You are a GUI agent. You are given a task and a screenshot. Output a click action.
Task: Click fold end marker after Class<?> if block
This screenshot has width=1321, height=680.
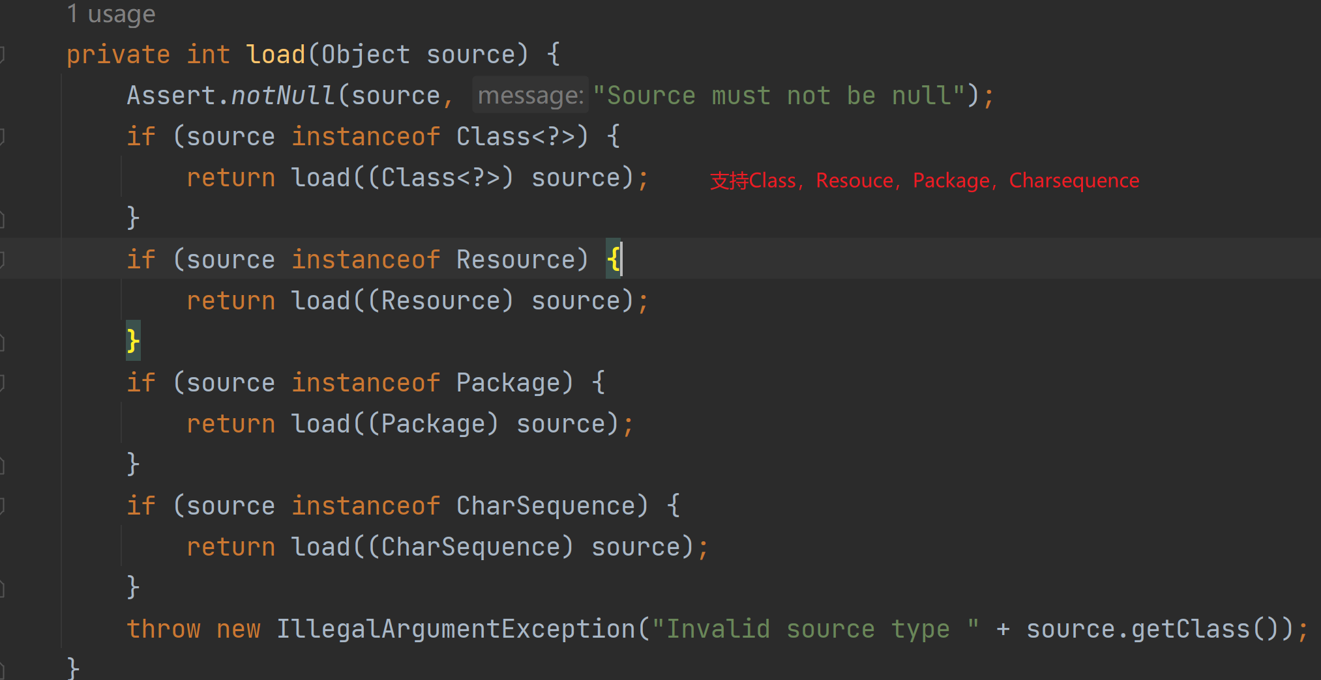tap(3, 220)
